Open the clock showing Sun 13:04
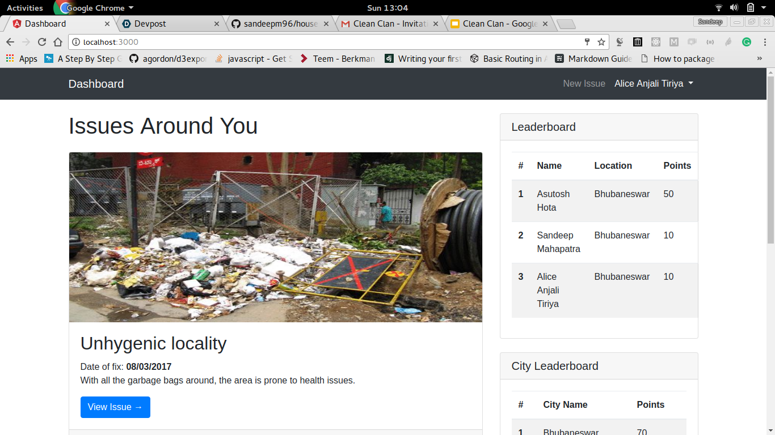775x435 pixels. (387, 7)
